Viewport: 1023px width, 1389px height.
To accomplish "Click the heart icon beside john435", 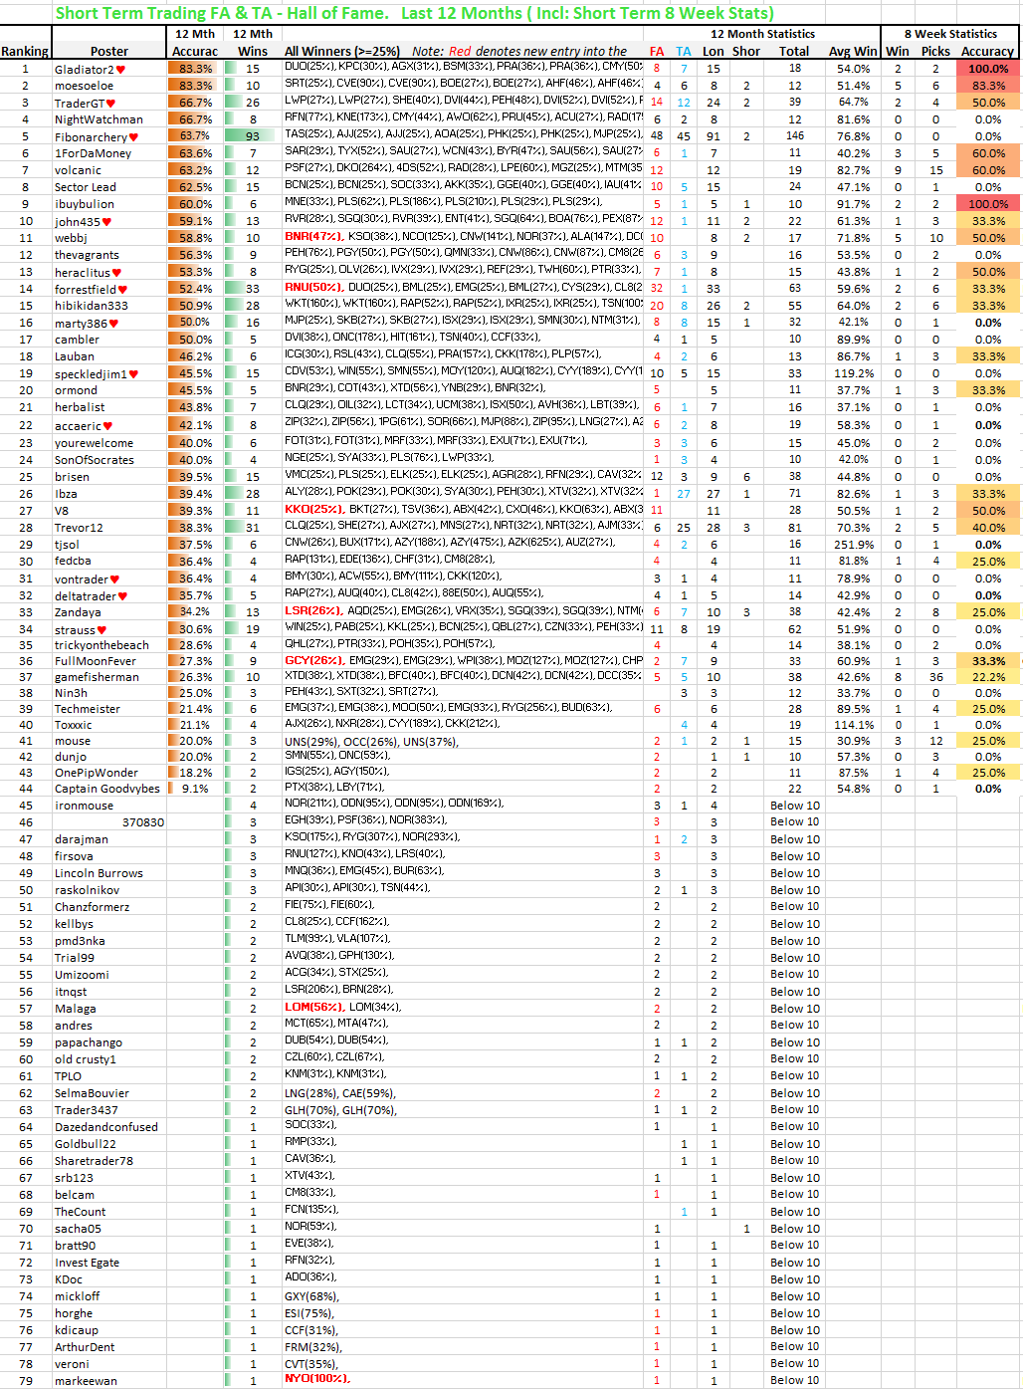I will [106, 222].
